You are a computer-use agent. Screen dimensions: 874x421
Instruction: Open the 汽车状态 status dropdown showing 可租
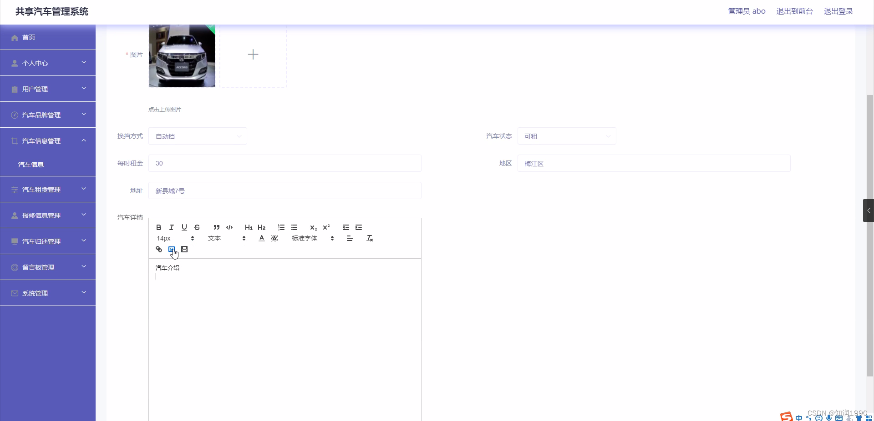pyautogui.click(x=567, y=136)
